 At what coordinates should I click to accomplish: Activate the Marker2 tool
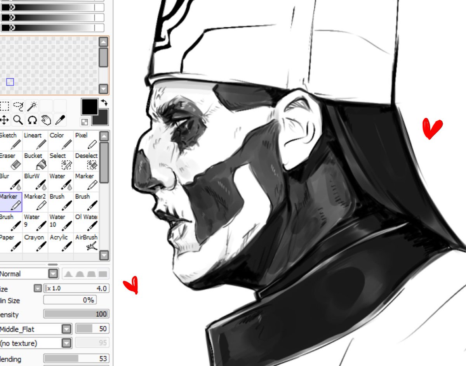click(x=35, y=202)
